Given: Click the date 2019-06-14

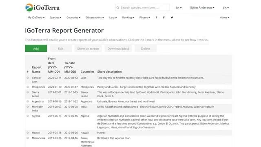Looking at the screenshot, I should click(x=55, y=116).
